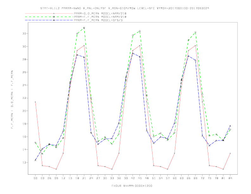This screenshot has height=194, width=251.
Task: Click the vertical y-axis label F.F_MEAN | O.O_MEAN
Action: [x=12, y=100]
